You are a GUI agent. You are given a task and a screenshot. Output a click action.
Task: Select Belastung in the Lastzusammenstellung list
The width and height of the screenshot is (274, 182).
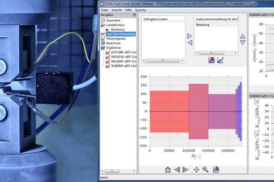point(203,25)
